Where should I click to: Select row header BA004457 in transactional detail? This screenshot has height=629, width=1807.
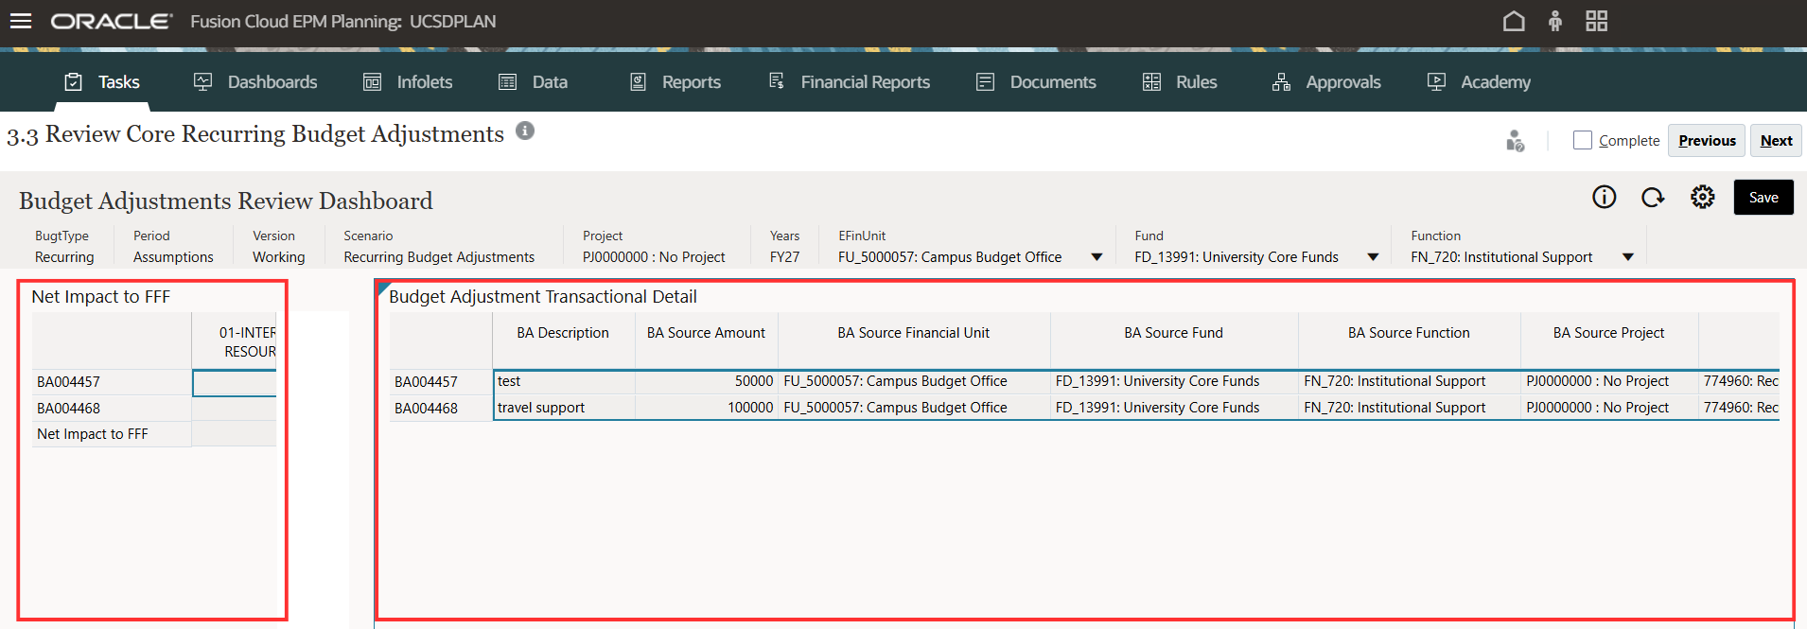(441, 382)
